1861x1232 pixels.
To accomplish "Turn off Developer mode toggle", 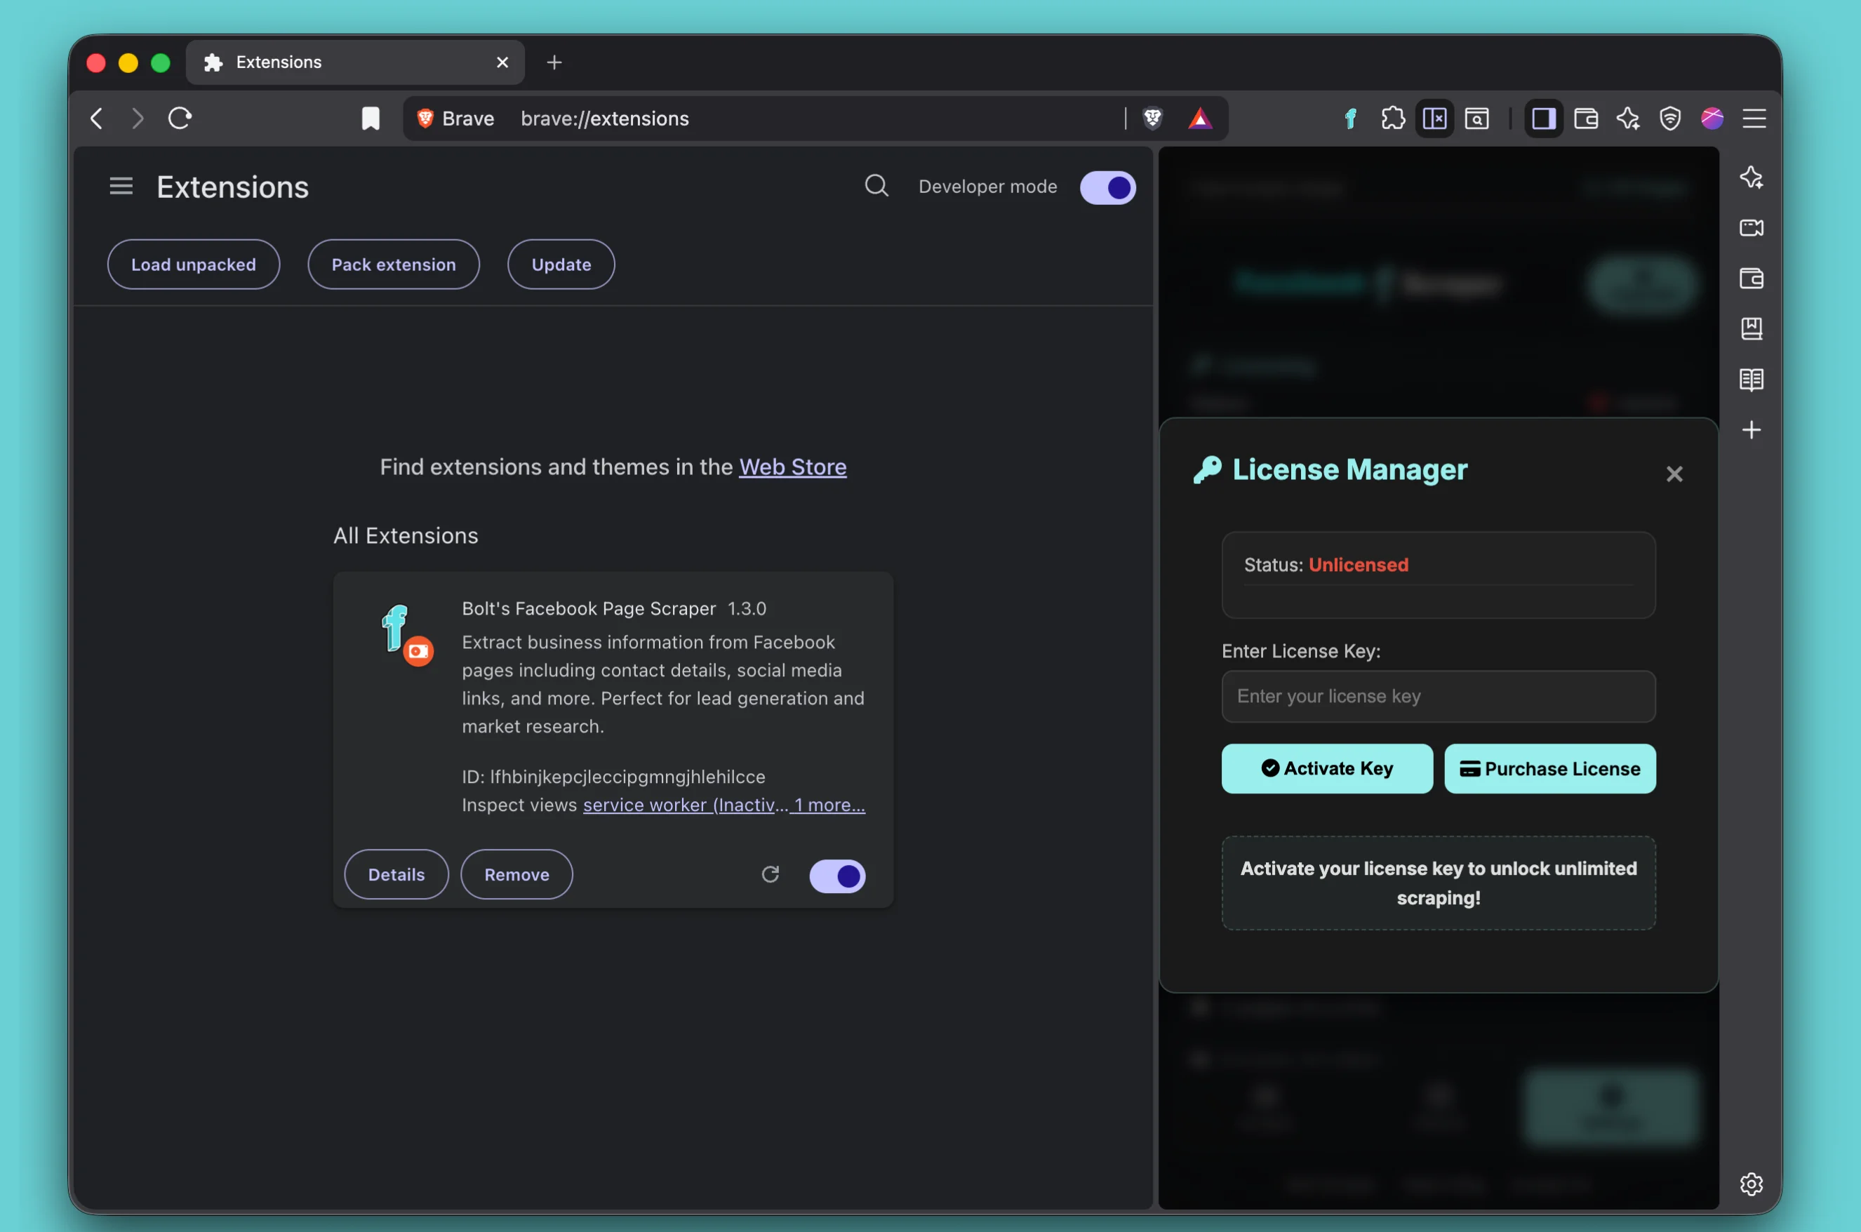I will tap(1107, 188).
